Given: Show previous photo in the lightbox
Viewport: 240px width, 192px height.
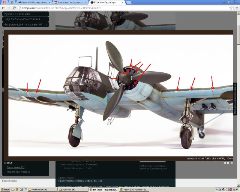Looking at the screenshot, I should click(x=225, y=163).
